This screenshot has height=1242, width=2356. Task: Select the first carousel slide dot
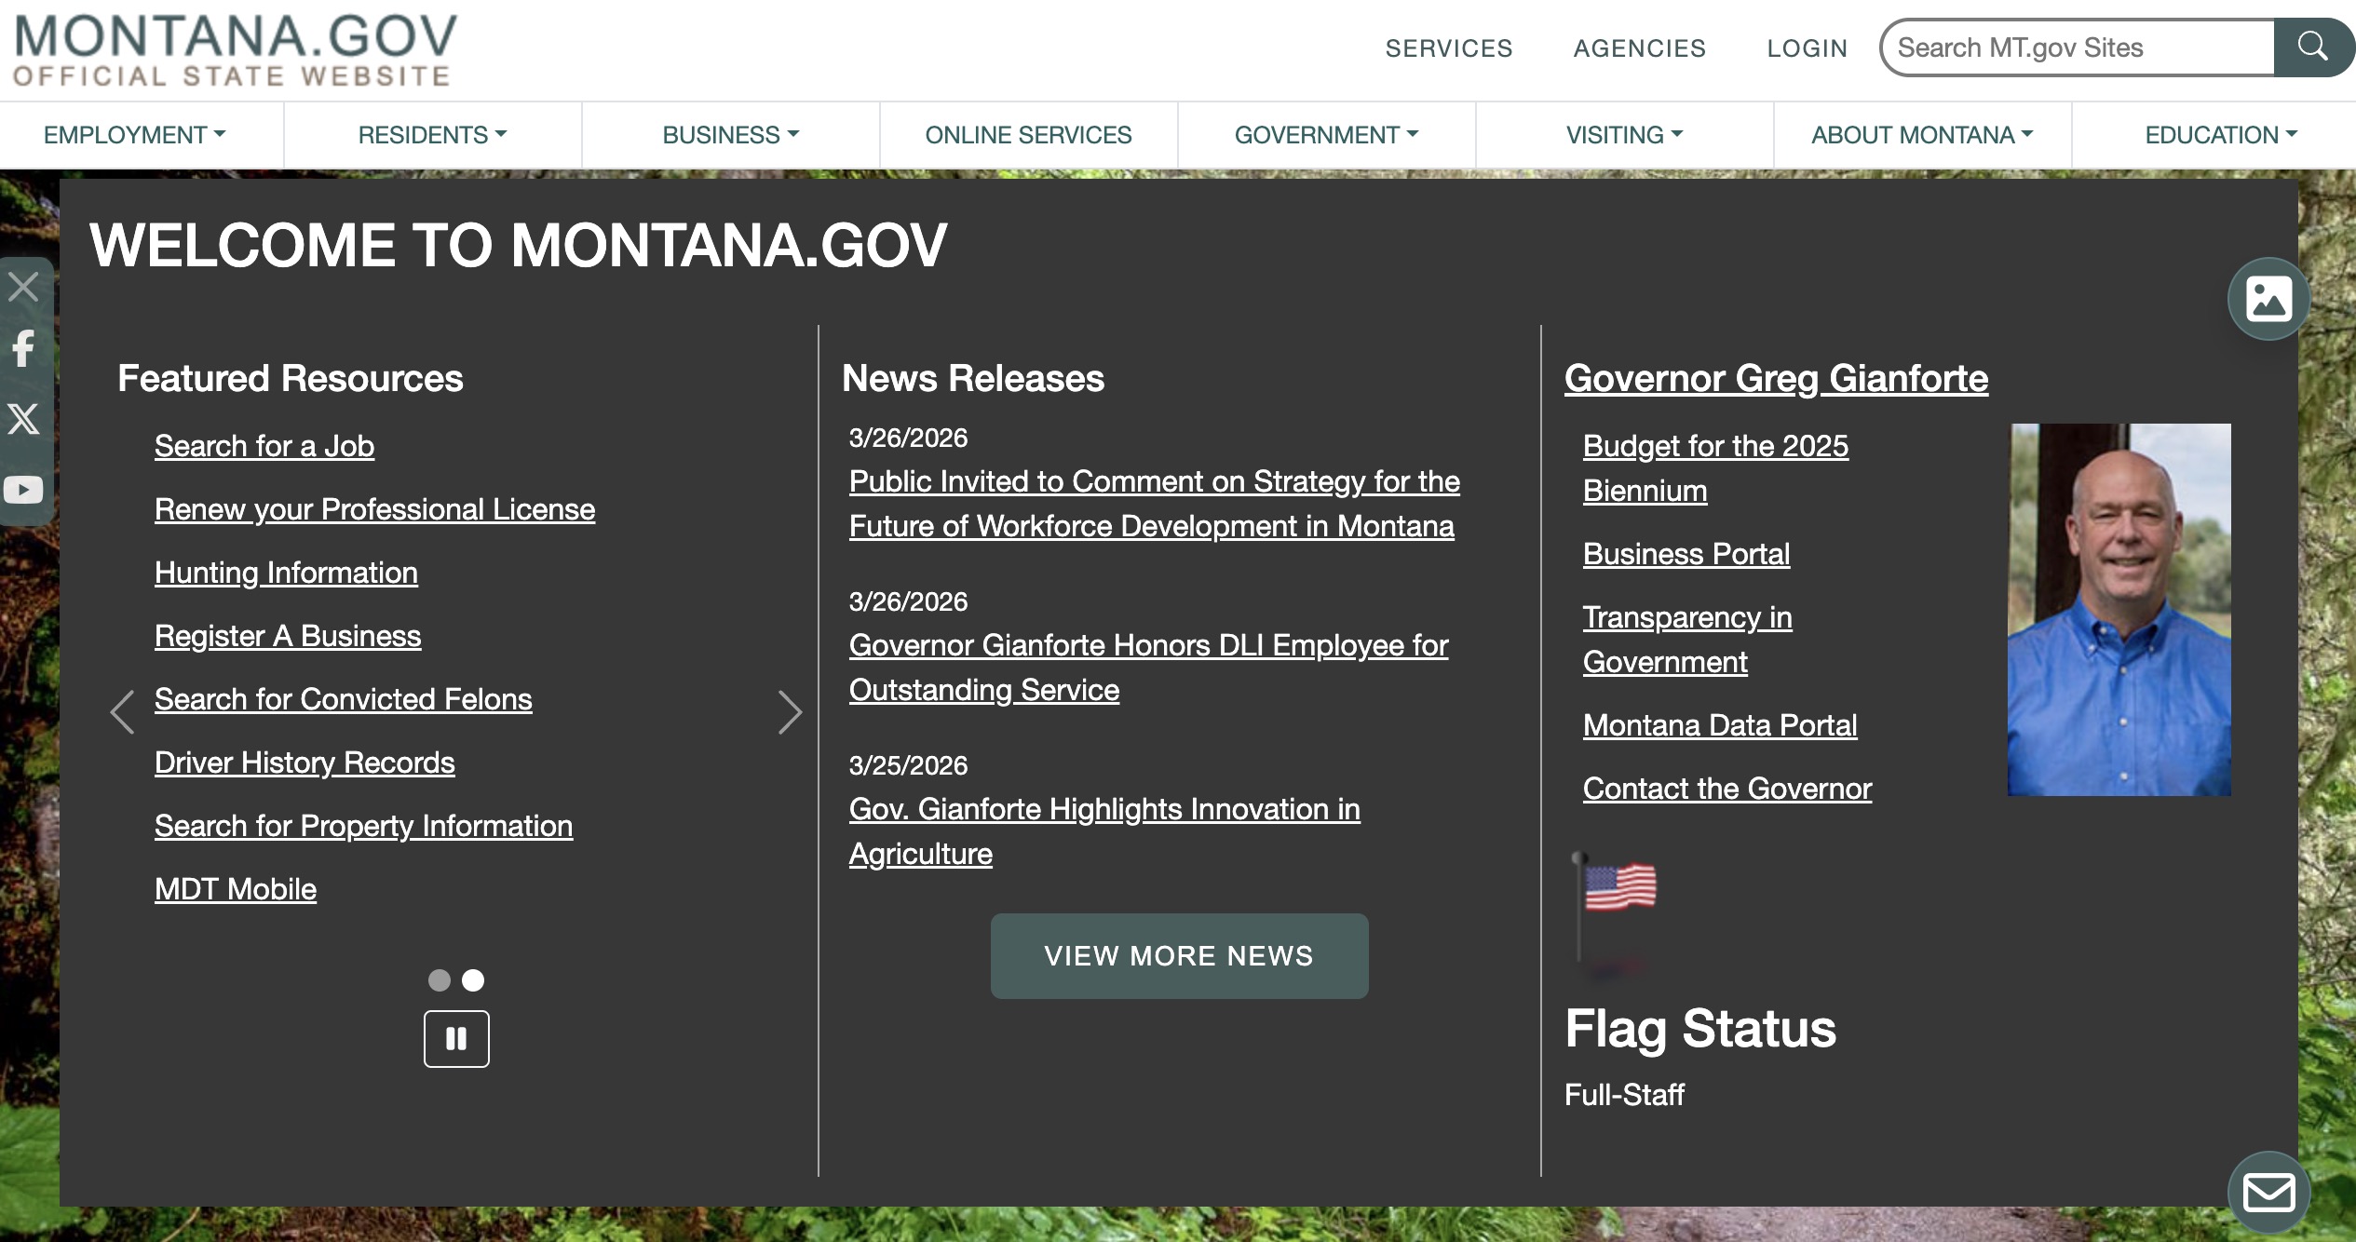pos(439,979)
